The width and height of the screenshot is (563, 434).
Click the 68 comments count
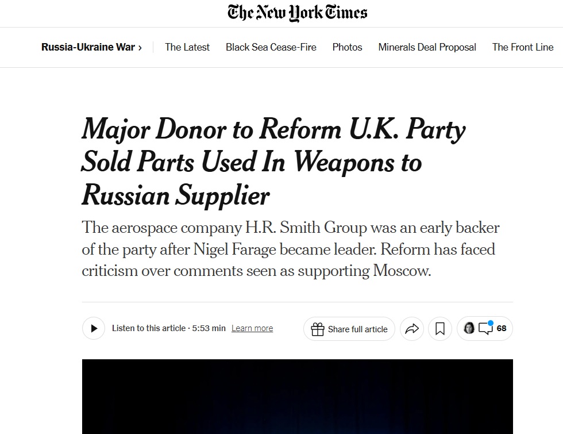pyautogui.click(x=502, y=328)
